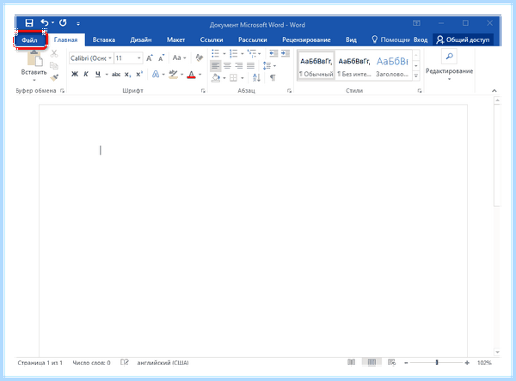Expand the Вставить paste options arrow
The image size is (516, 381).
(x=34, y=80)
